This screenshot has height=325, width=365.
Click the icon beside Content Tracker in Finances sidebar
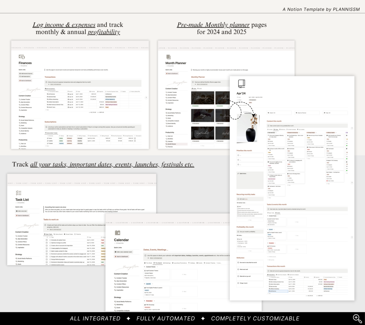(20, 99)
